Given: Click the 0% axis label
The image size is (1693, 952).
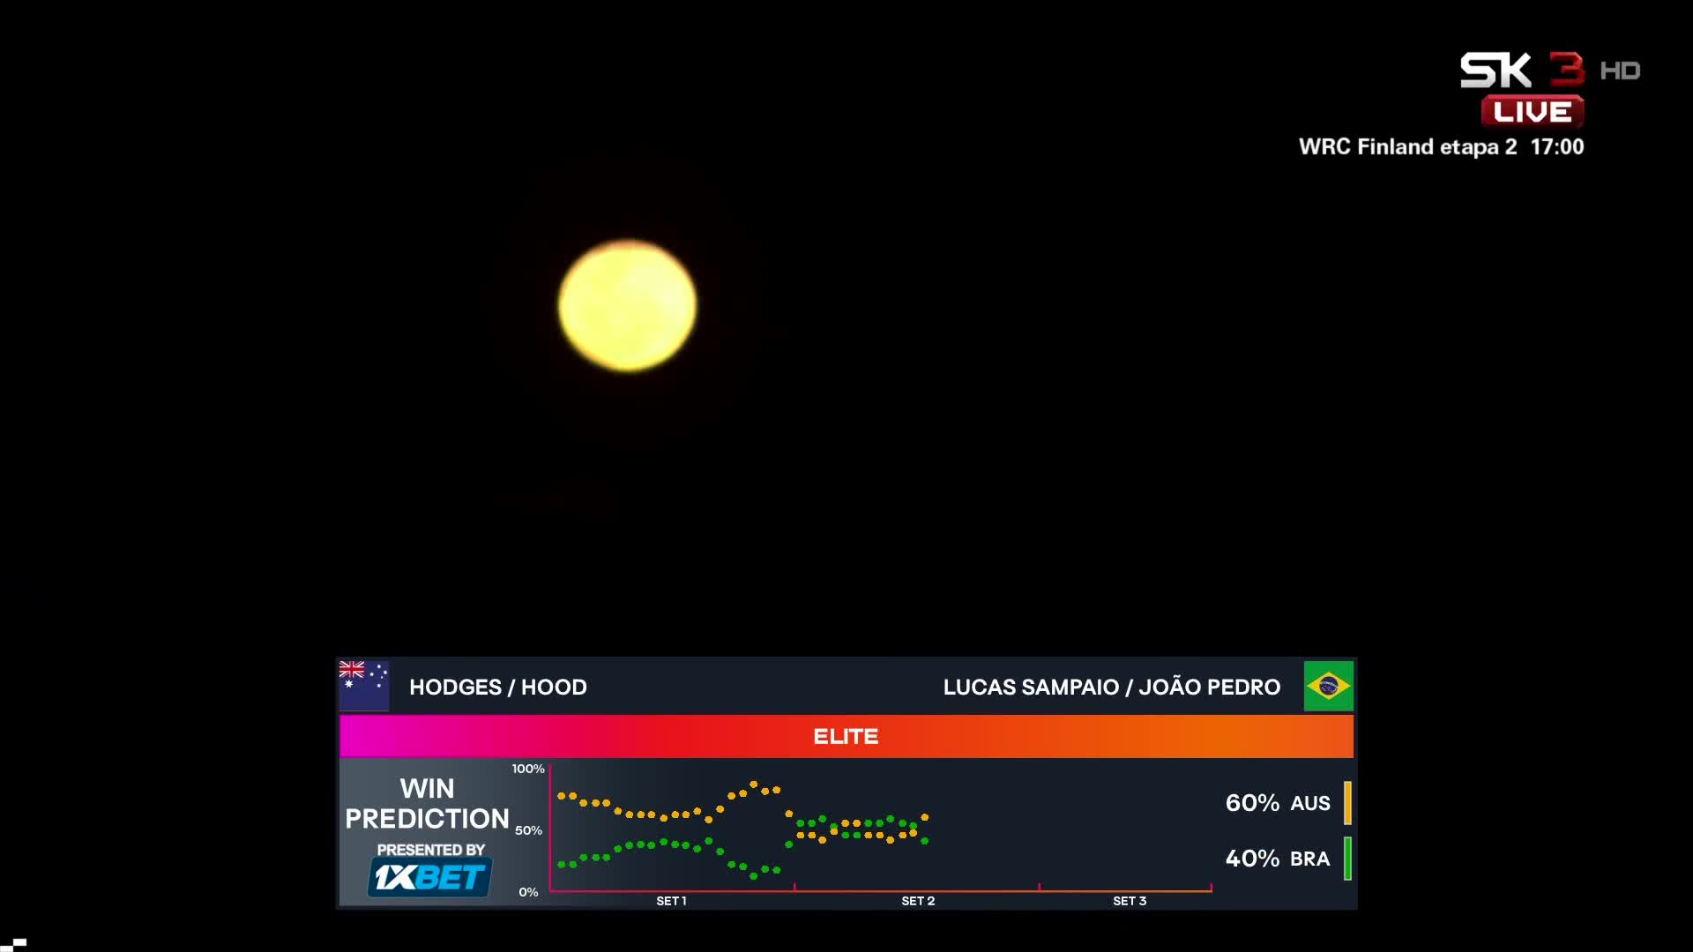Looking at the screenshot, I should tap(528, 892).
